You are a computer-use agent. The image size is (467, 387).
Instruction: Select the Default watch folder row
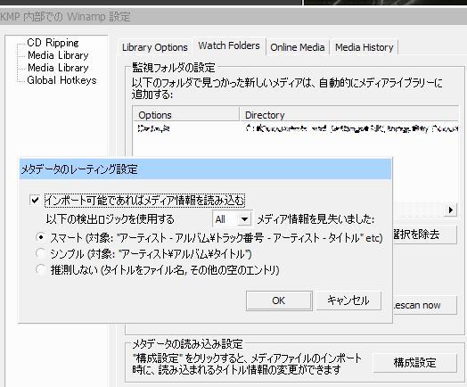(x=296, y=128)
